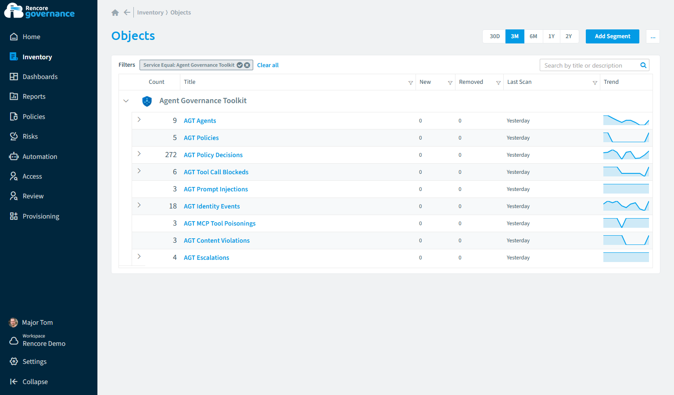
Task: Click the breadcrumb home icon
Action: pos(115,12)
